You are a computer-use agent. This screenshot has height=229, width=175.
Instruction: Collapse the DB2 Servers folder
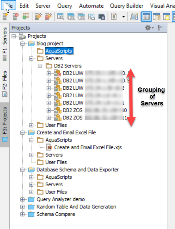(x=40, y=66)
